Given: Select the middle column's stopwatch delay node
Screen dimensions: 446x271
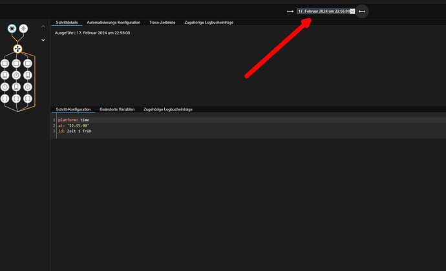Looking at the screenshot, I should tap(16, 75).
